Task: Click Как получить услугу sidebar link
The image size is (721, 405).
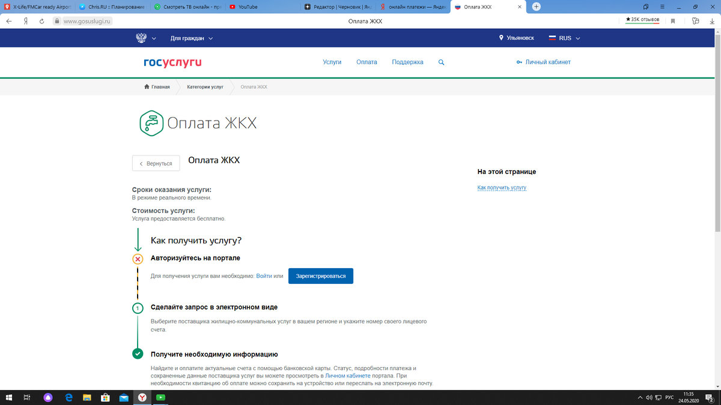Action: click(x=502, y=188)
